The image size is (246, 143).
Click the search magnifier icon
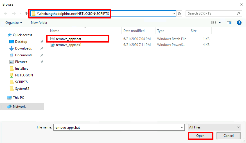click(x=238, y=14)
